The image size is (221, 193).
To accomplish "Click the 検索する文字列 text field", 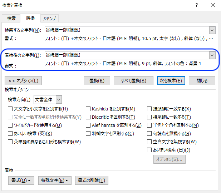I will 127,30.
